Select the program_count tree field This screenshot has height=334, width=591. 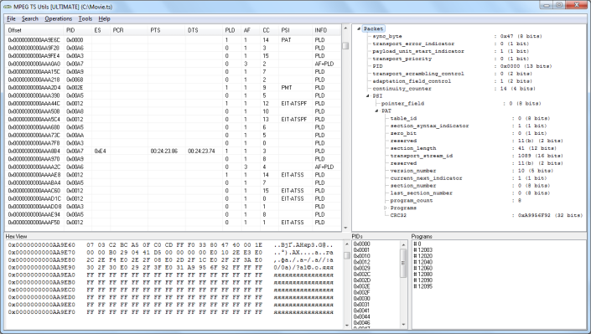412,200
